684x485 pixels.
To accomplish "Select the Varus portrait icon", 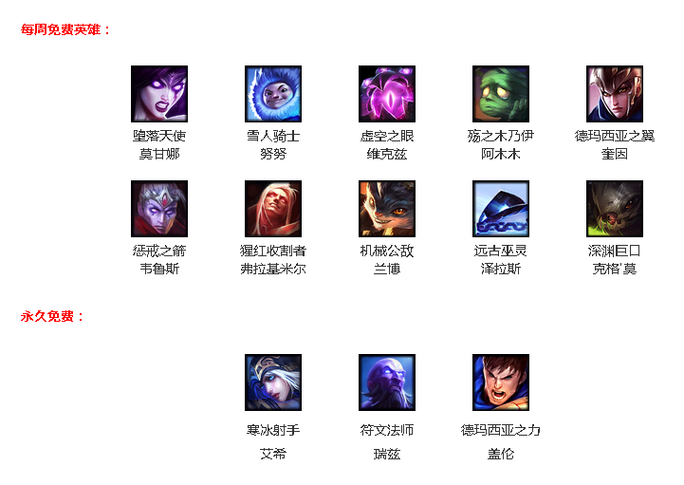I will pyautogui.click(x=159, y=209).
